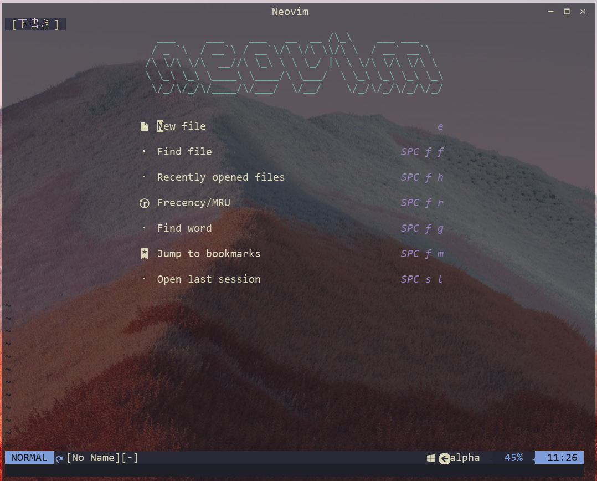
Task: Click the SPC f h shortcut hint
Action: [x=422, y=177]
